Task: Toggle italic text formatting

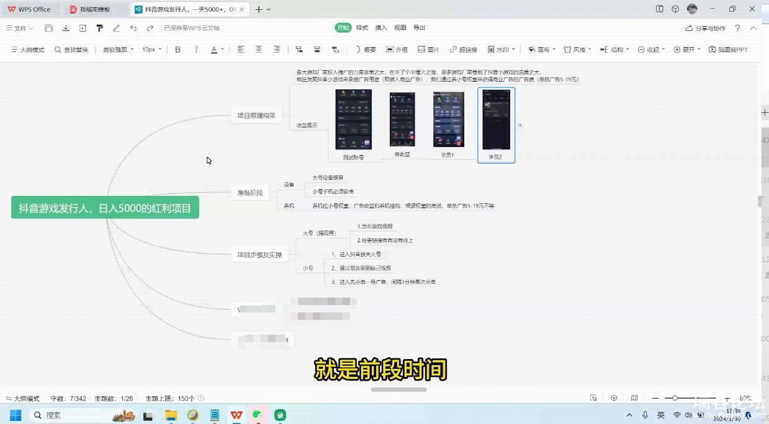Action: click(x=196, y=50)
